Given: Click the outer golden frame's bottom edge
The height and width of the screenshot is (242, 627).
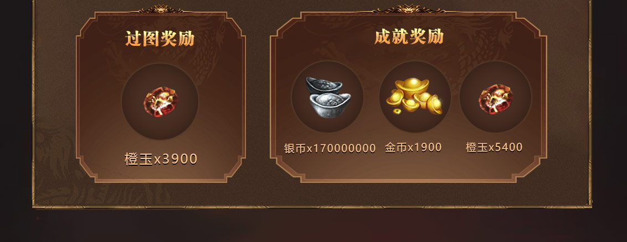Looking at the screenshot, I should pos(312,207).
